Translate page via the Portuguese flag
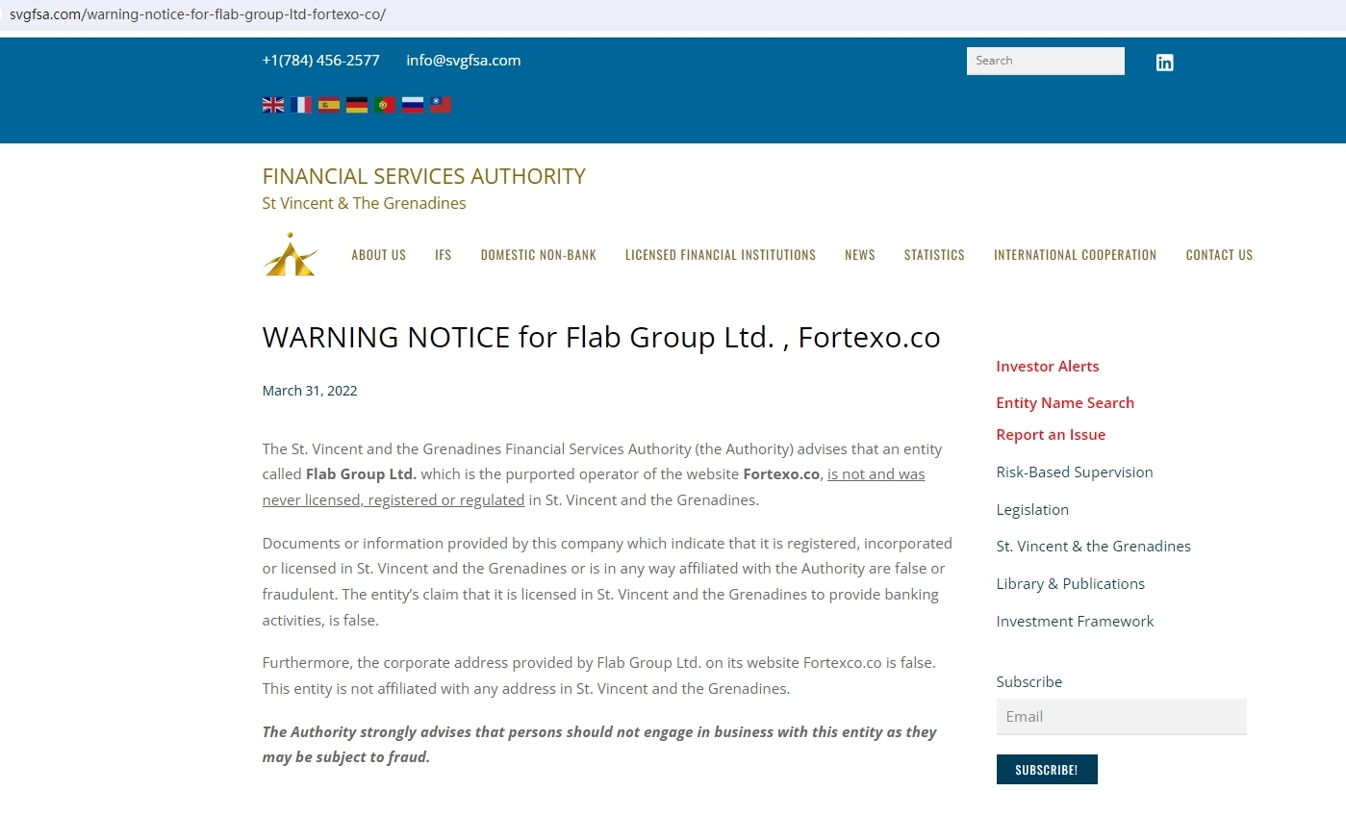 [385, 105]
